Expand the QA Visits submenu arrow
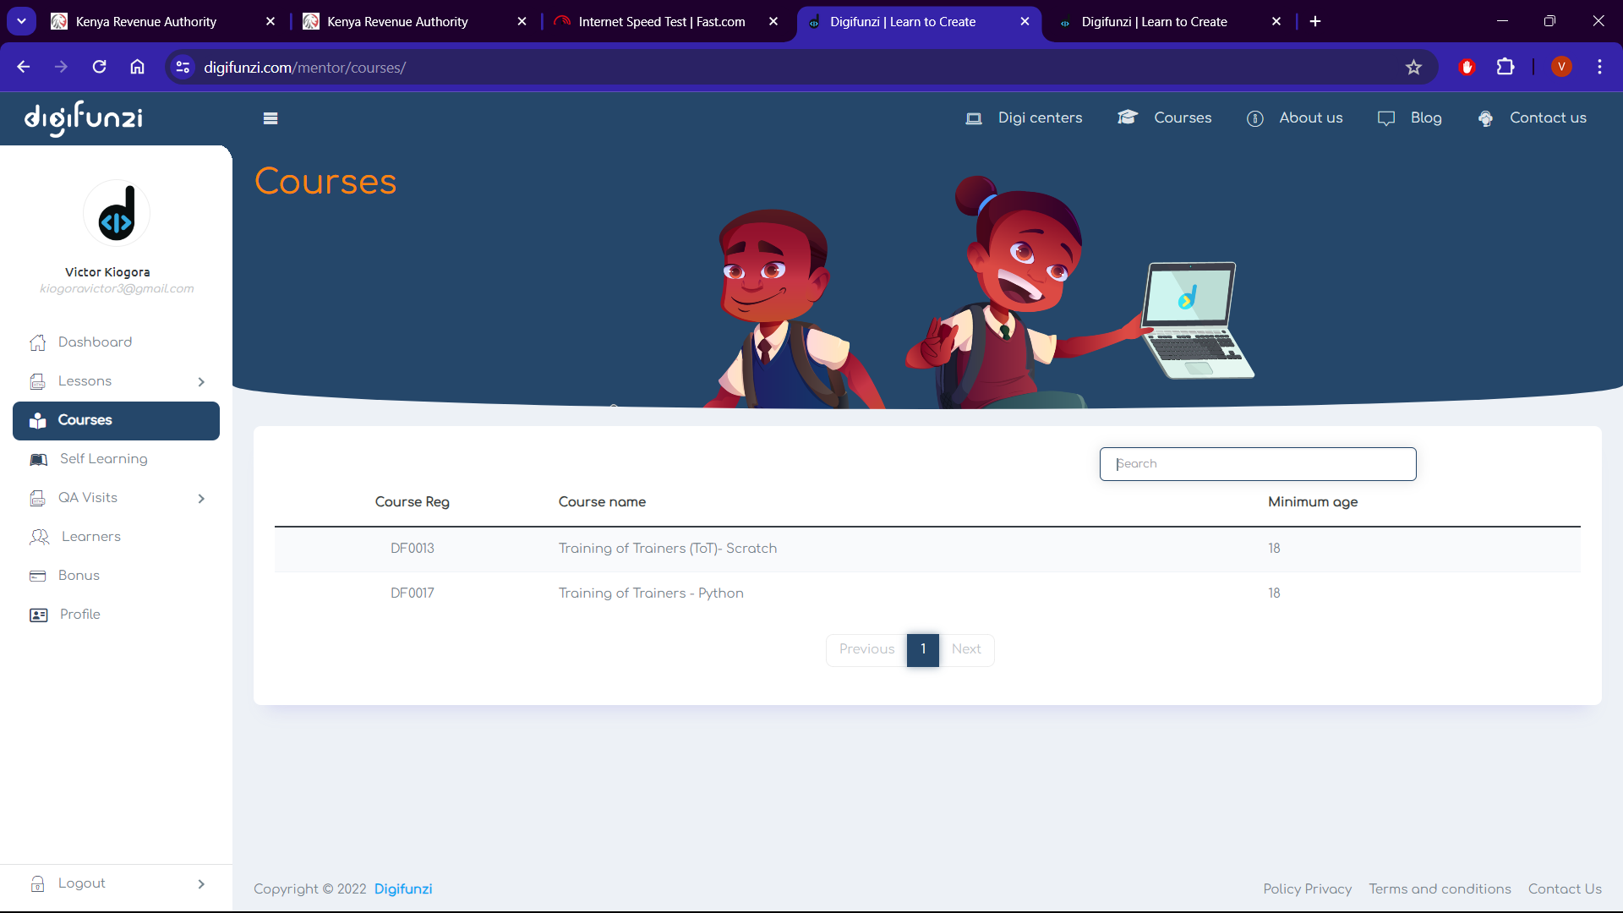Image resolution: width=1623 pixels, height=913 pixels. [201, 499]
